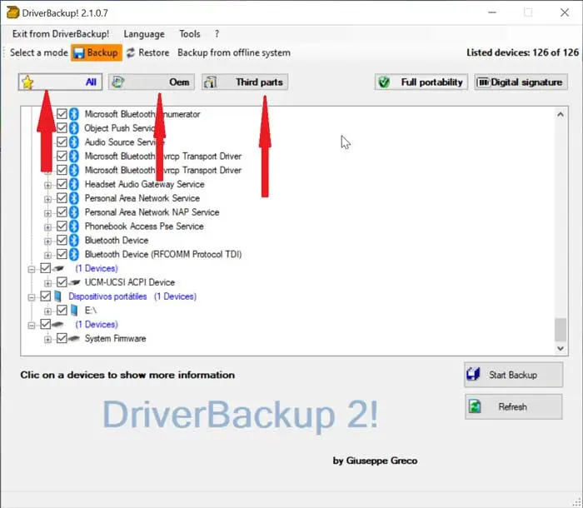Click Start Backup button
Image resolution: width=583 pixels, height=508 pixels.
[x=514, y=375]
